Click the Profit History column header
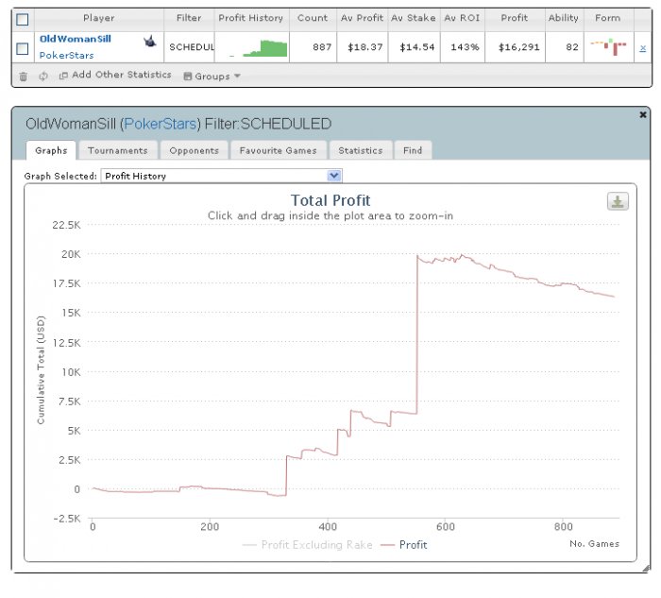 click(251, 18)
